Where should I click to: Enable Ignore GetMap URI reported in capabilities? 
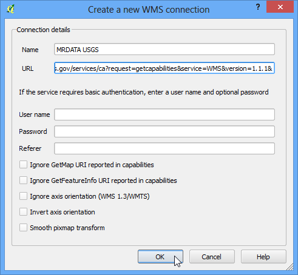pyautogui.click(x=23, y=165)
